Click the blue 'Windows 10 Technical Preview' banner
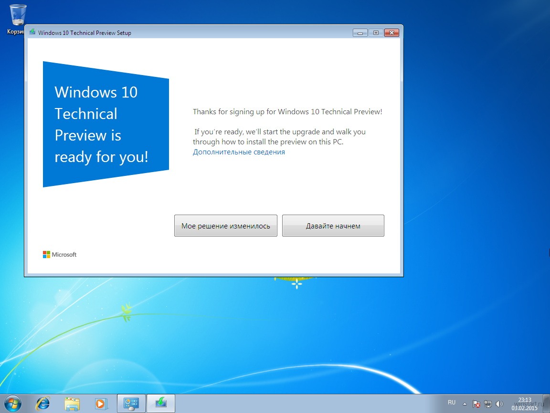Screen dimensions: 550x413 point(106,124)
